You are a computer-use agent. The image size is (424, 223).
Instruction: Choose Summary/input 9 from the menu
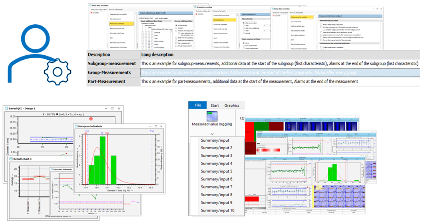(x=216, y=203)
